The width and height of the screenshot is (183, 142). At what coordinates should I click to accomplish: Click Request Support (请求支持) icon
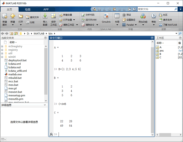[161, 20]
